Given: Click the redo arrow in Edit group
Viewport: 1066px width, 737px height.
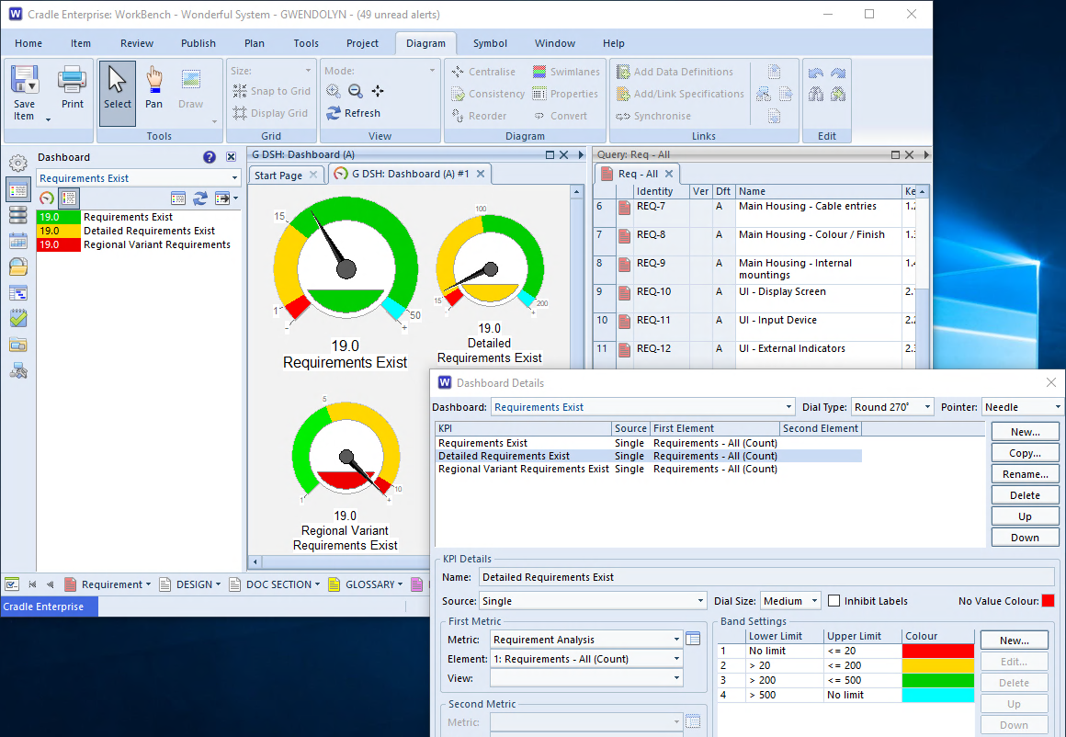Looking at the screenshot, I should [x=838, y=73].
